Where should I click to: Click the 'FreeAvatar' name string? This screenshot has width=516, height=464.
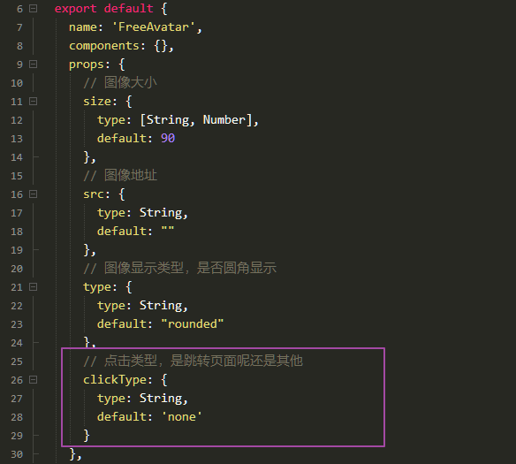click(x=154, y=27)
